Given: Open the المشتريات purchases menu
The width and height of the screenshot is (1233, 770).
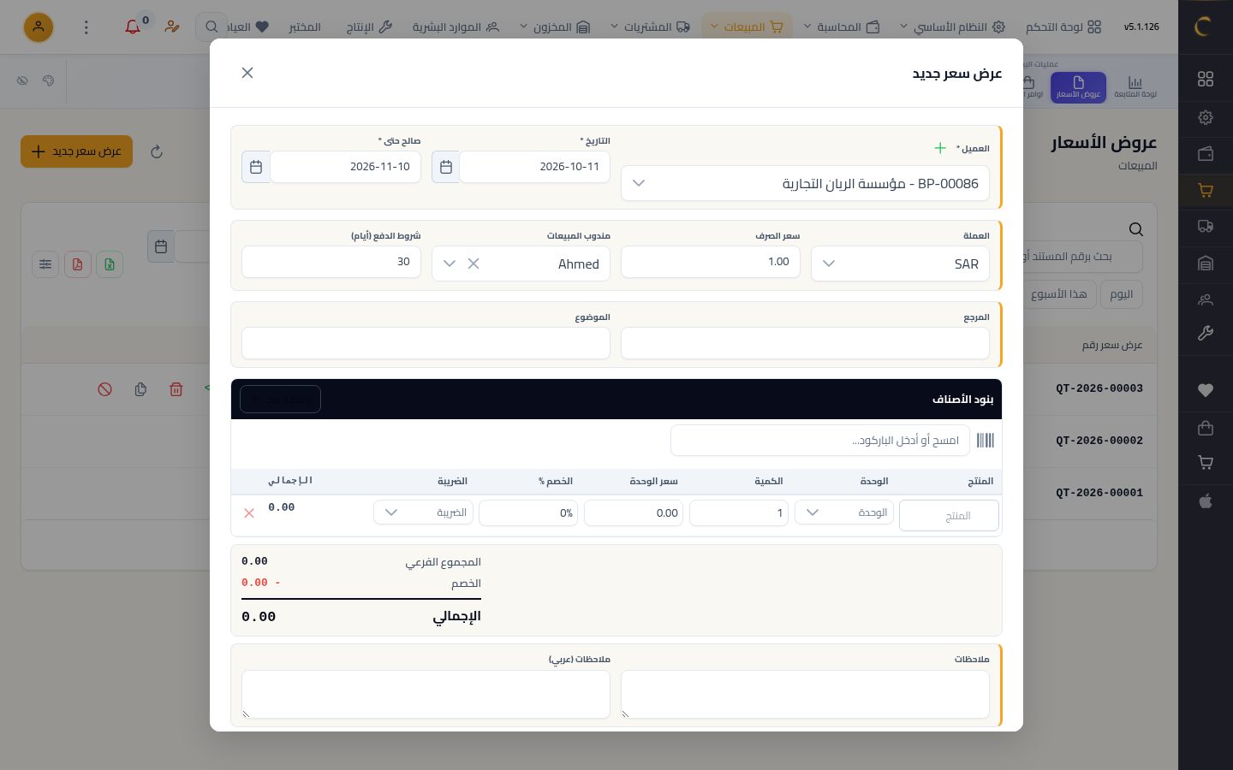Looking at the screenshot, I should click(650, 27).
